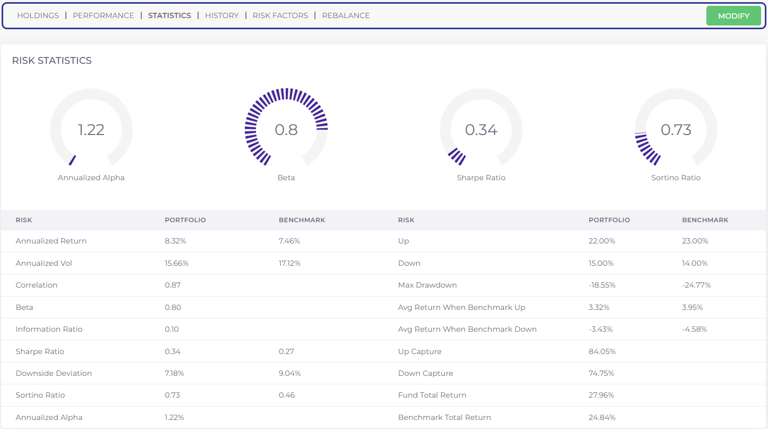Click the Sortino Ratio gauge
The height and width of the screenshot is (429, 768).
tap(676, 130)
